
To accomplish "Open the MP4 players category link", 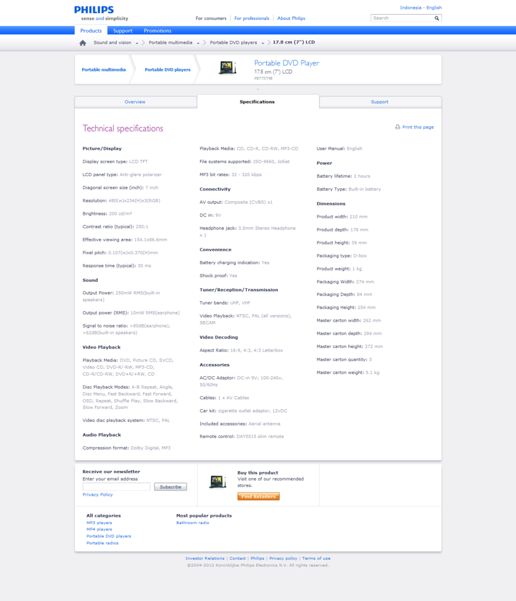I will click(99, 529).
